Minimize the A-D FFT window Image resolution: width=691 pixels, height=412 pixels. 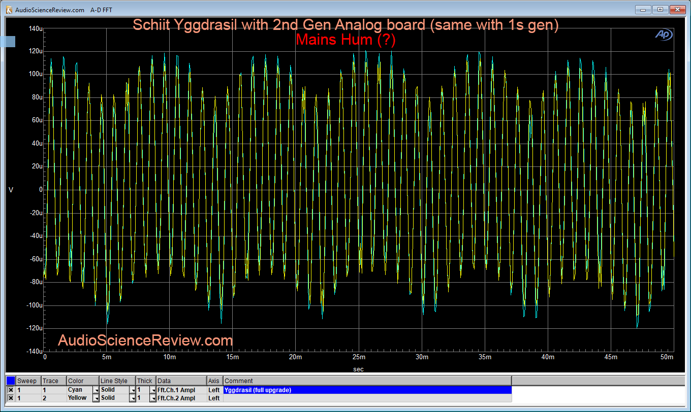tap(644, 9)
